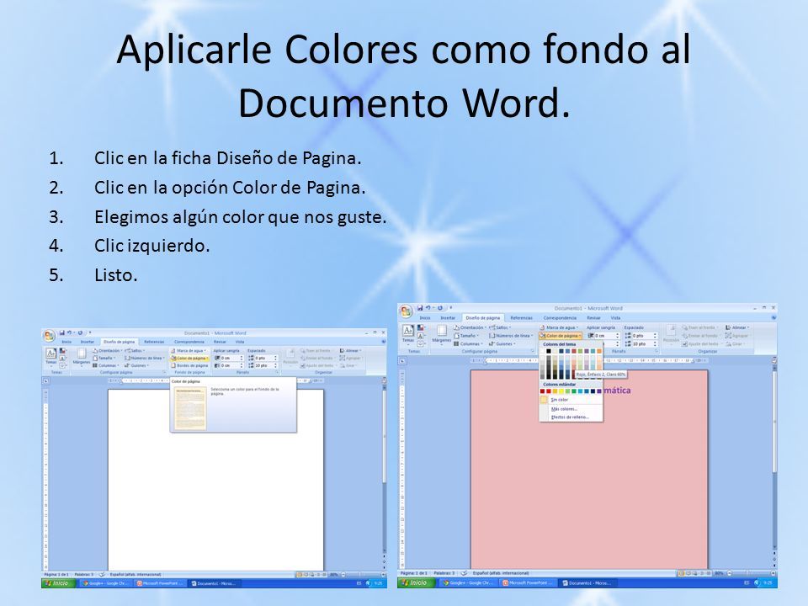Screen dimensions: 808x606
Task: Select Sin color in the color menu
Action: 571,400
